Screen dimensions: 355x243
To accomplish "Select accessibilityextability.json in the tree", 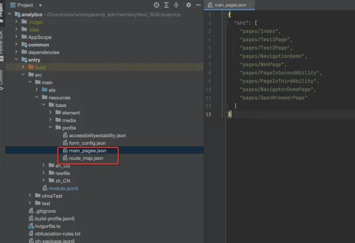I will point(97,136).
